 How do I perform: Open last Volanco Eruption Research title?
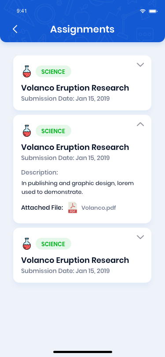[x=75, y=260]
